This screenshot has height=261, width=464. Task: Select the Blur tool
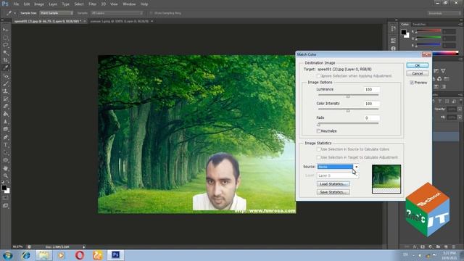[x=6, y=122]
